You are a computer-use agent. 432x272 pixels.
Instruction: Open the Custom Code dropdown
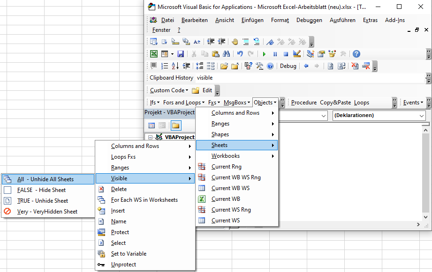169,90
